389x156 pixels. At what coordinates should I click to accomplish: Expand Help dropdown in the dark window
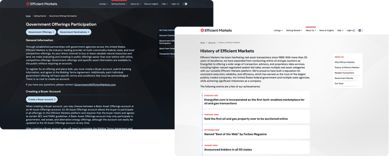pyautogui.click(x=165, y=4)
